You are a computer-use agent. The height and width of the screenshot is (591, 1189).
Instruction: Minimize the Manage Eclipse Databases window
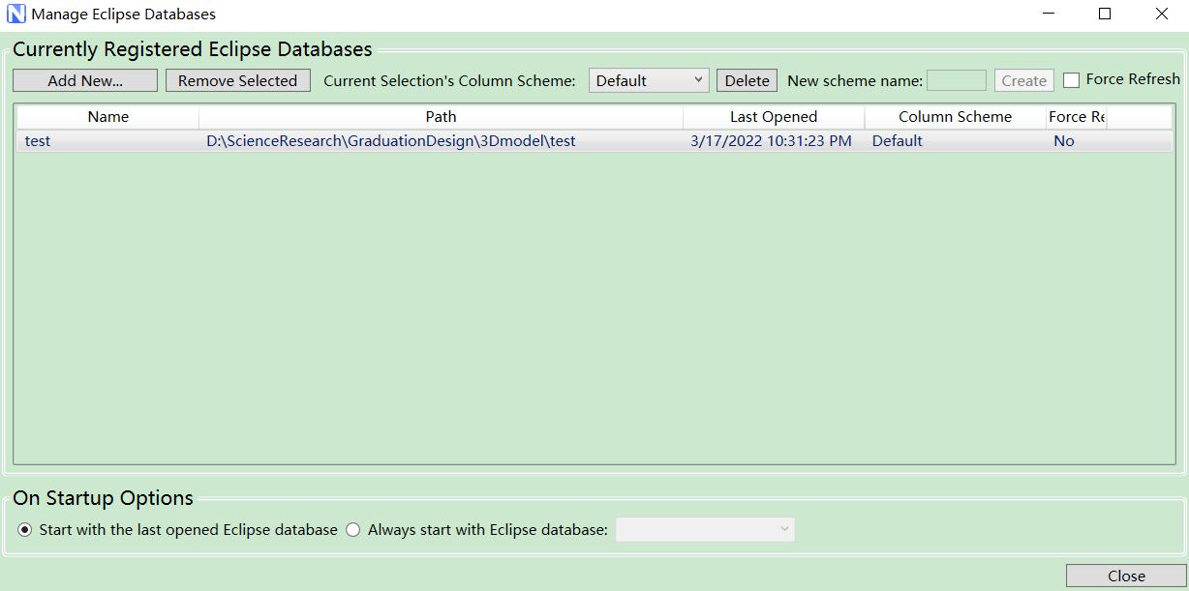tap(1049, 15)
